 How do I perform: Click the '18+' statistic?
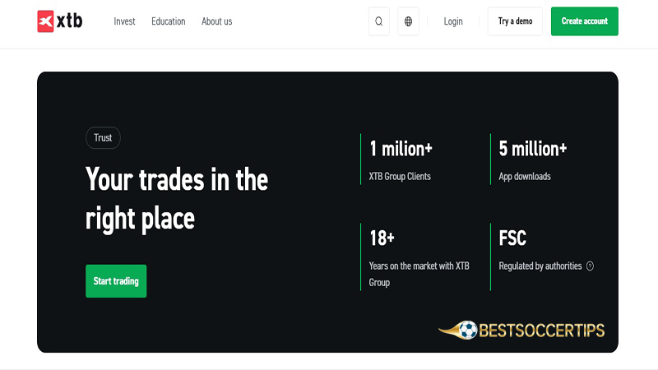(x=382, y=238)
